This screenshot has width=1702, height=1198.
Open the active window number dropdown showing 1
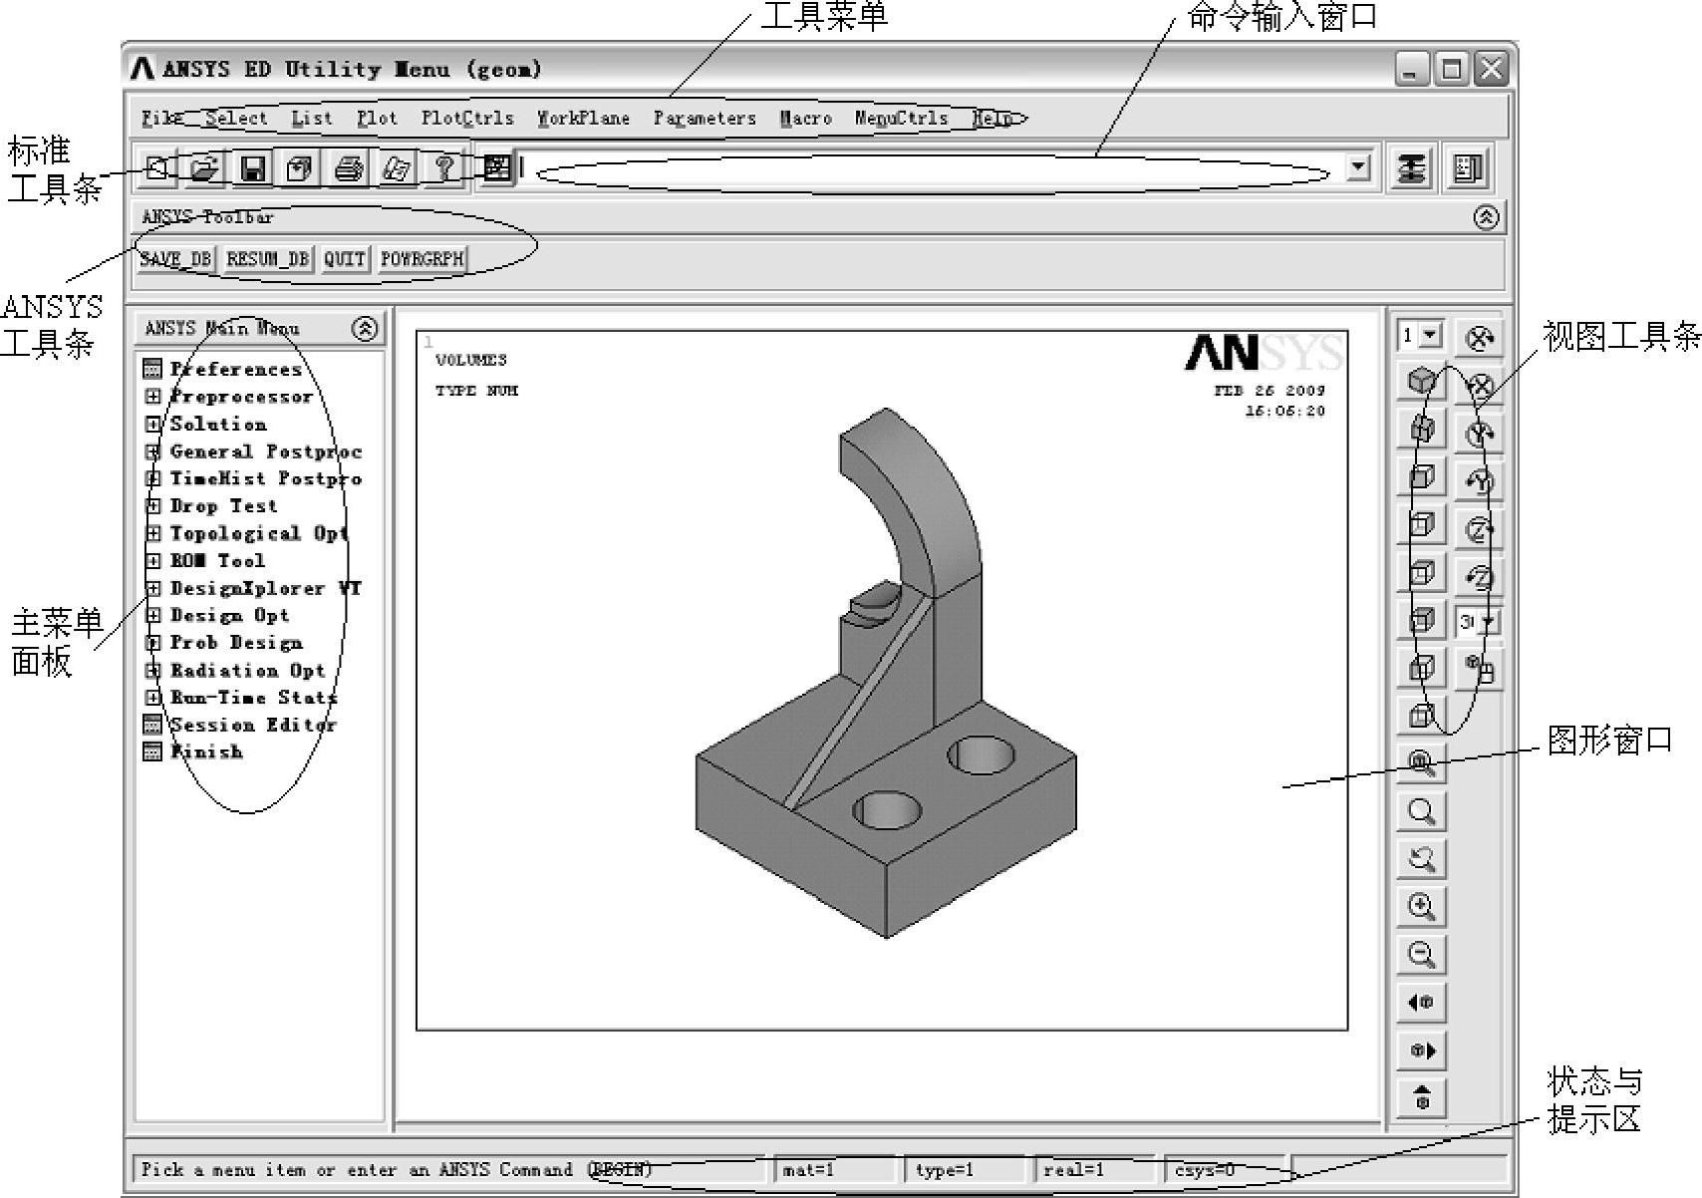1430,335
